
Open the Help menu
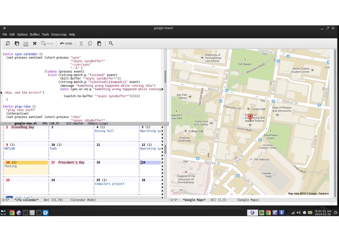tap(72, 34)
